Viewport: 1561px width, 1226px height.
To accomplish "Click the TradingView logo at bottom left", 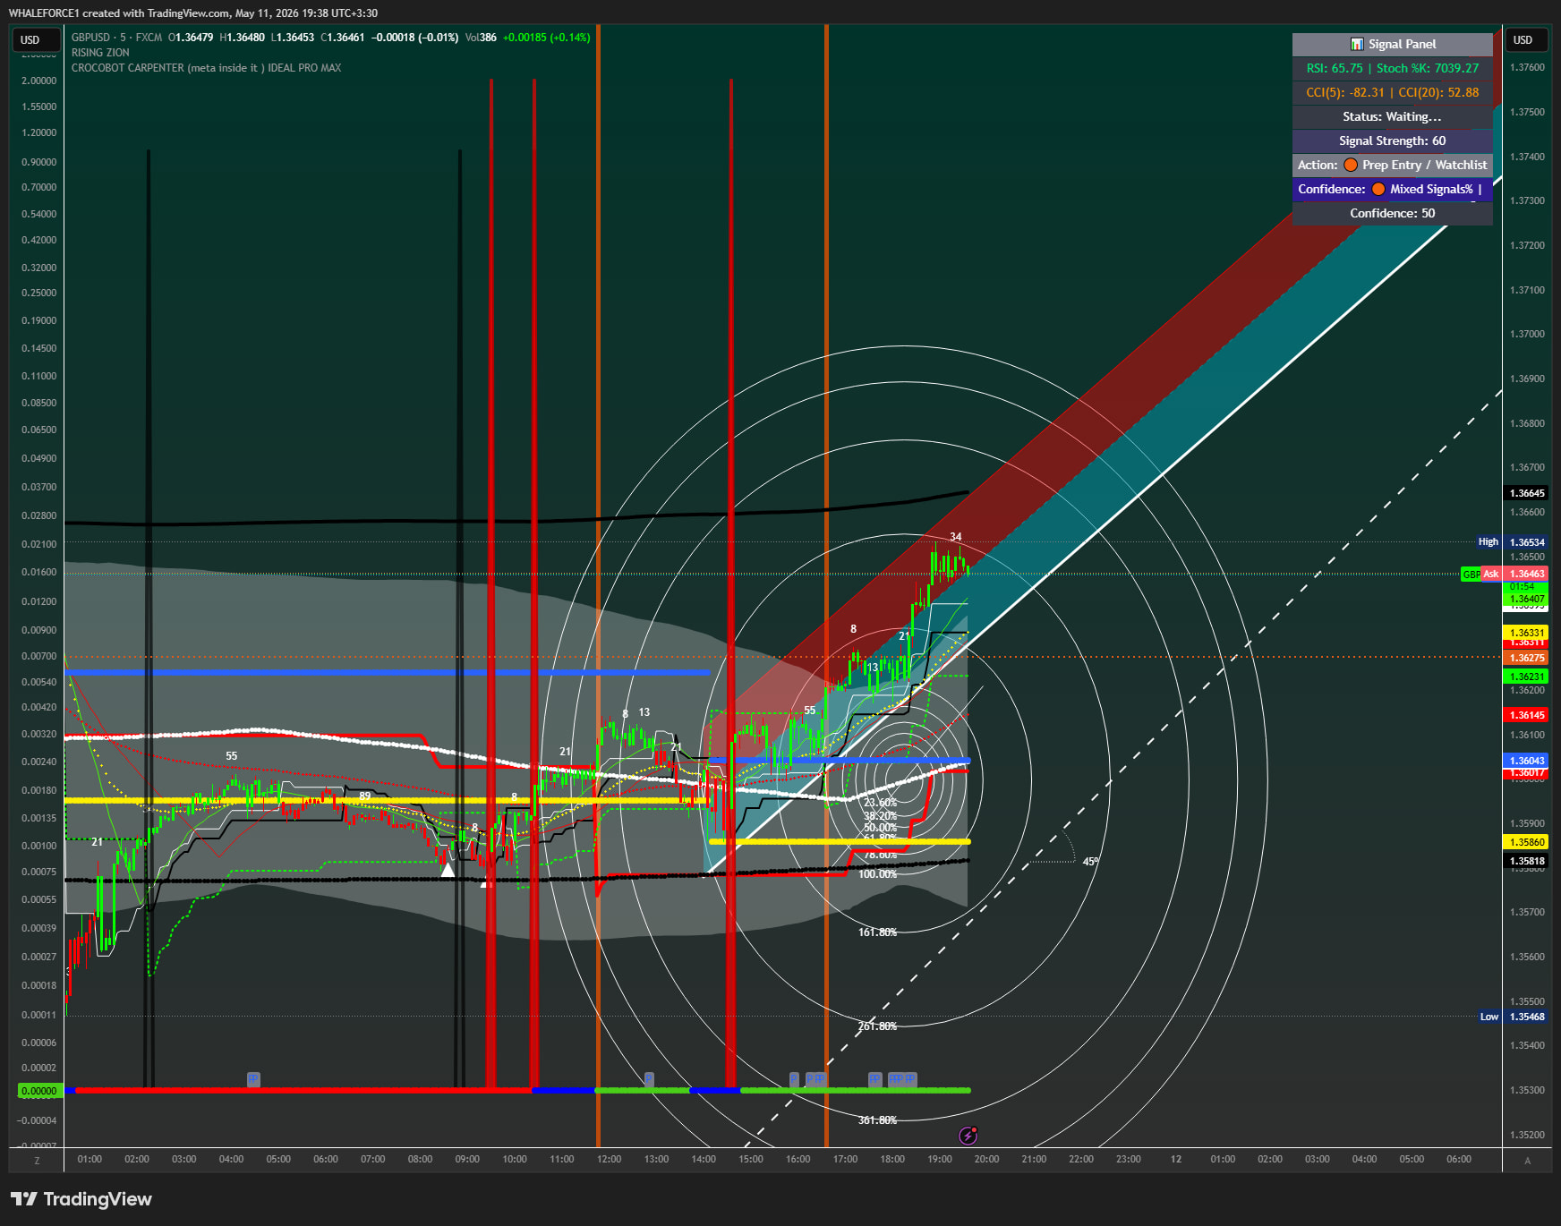I will tap(81, 1199).
